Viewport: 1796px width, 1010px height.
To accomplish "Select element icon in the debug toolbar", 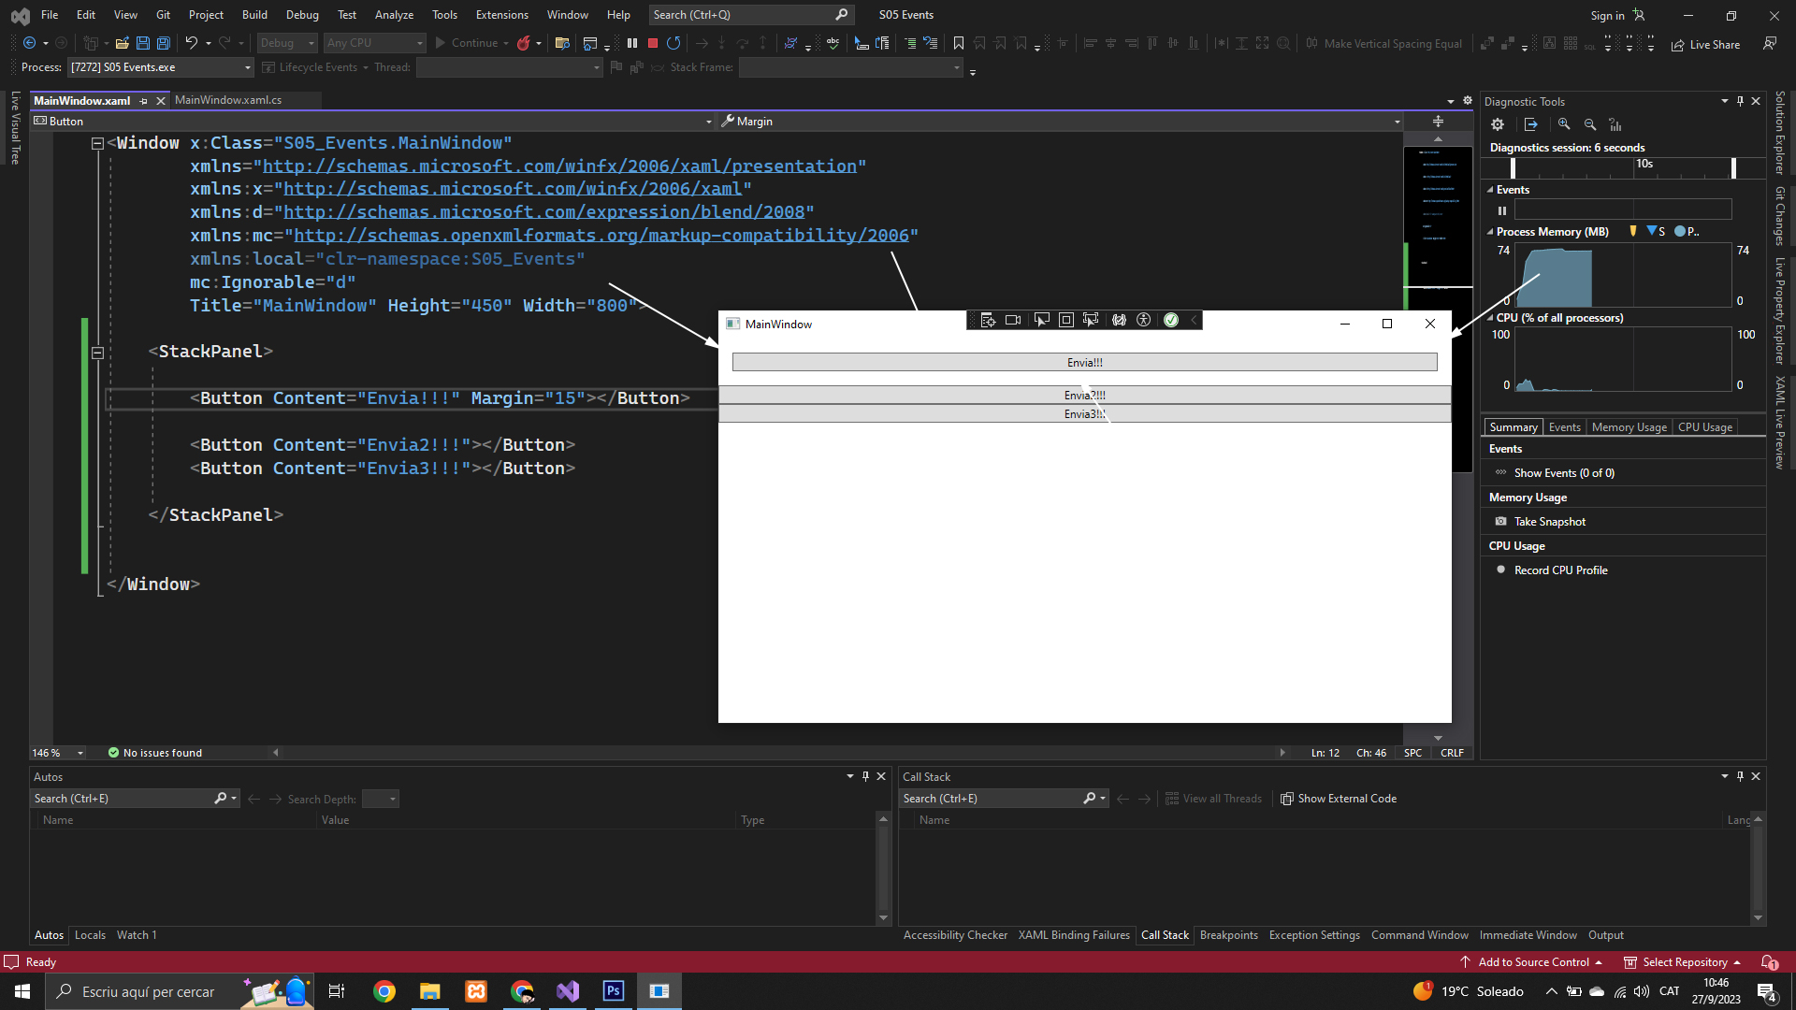I will click(x=1041, y=320).
